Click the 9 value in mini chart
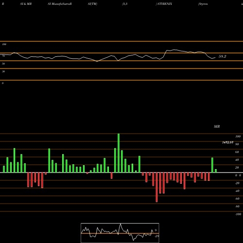Screen dimensions: 243x243 coord(156,230)
